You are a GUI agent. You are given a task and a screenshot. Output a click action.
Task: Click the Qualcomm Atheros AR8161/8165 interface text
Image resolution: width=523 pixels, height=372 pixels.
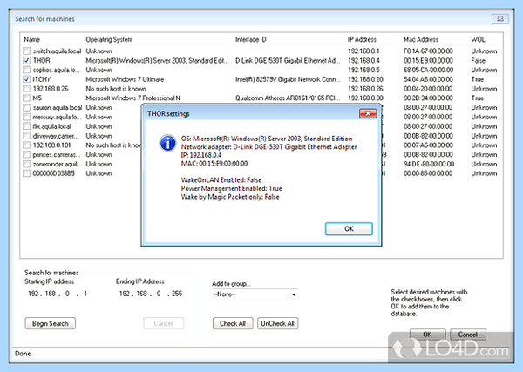tap(288, 98)
